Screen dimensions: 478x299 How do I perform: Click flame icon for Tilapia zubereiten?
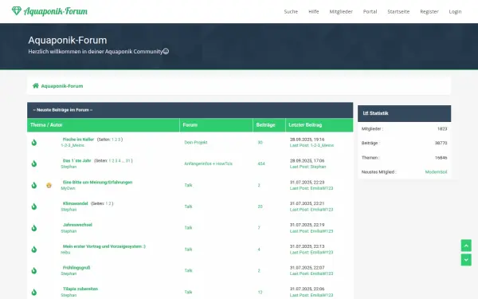34,292
